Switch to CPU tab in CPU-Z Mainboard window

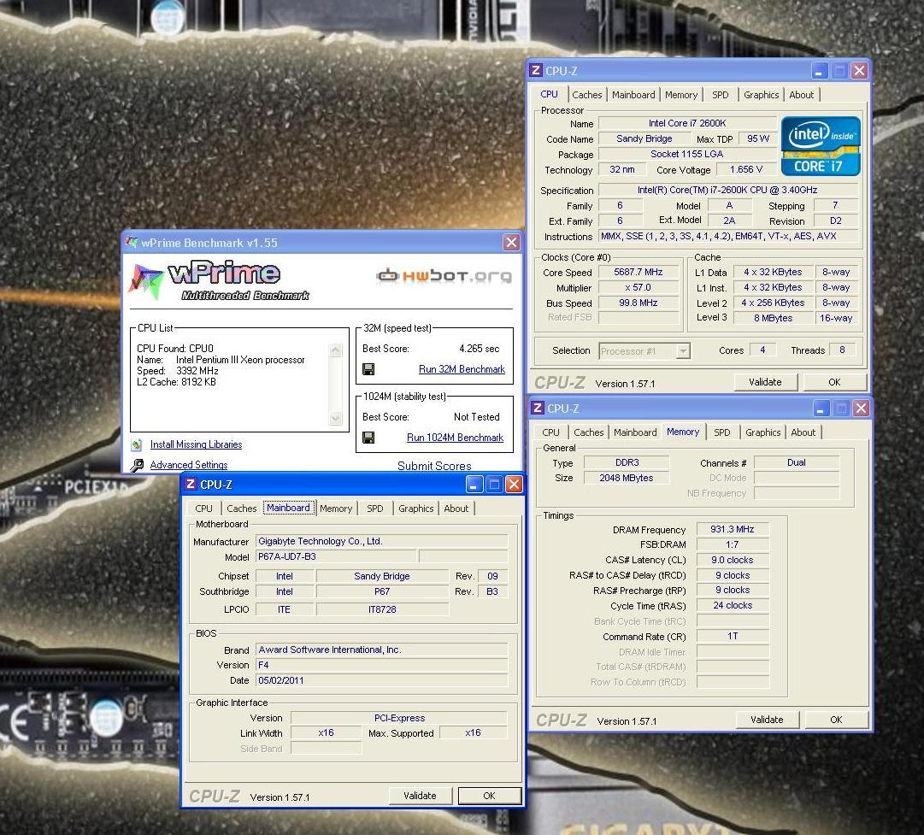tap(204, 509)
